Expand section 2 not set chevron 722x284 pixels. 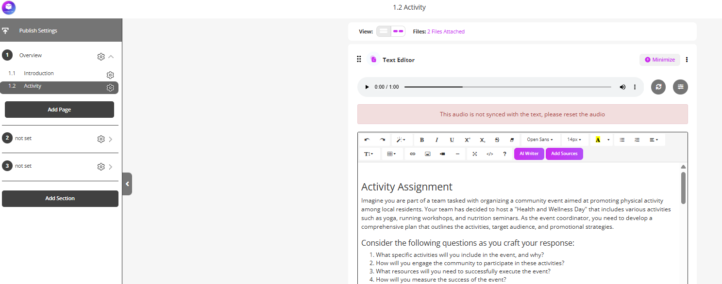pyautogui.click(x=111, y=139)
